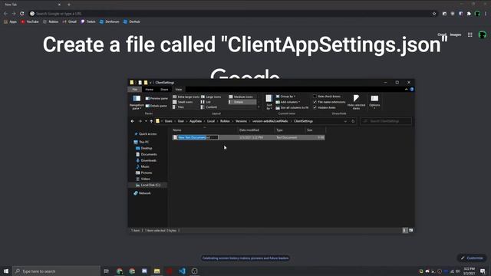Open Visual Studio Code from the taskbar
This screenshot has height=276, width=491.
point(182,271)
